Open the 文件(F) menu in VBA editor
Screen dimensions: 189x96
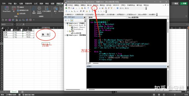tap(70, 5)
